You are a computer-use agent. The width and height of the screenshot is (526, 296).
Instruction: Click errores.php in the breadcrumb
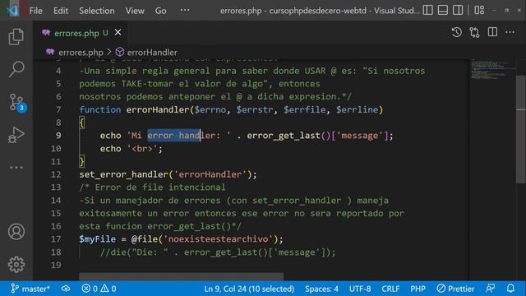point(81,53)
